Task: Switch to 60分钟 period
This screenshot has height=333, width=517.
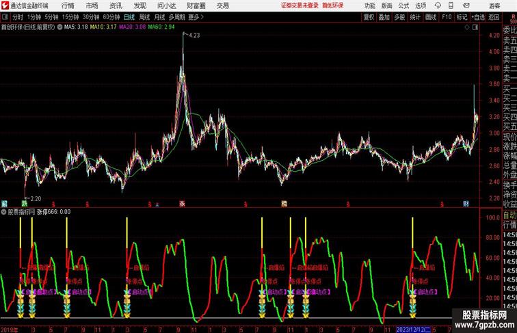Action: tap(111, 17)
